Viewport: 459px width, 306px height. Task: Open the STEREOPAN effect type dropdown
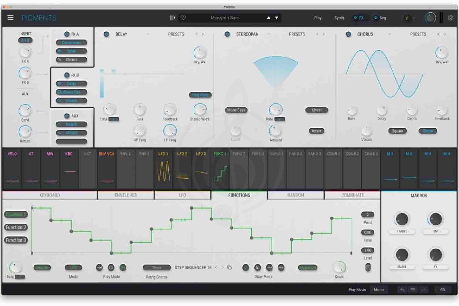coord(269,34)
